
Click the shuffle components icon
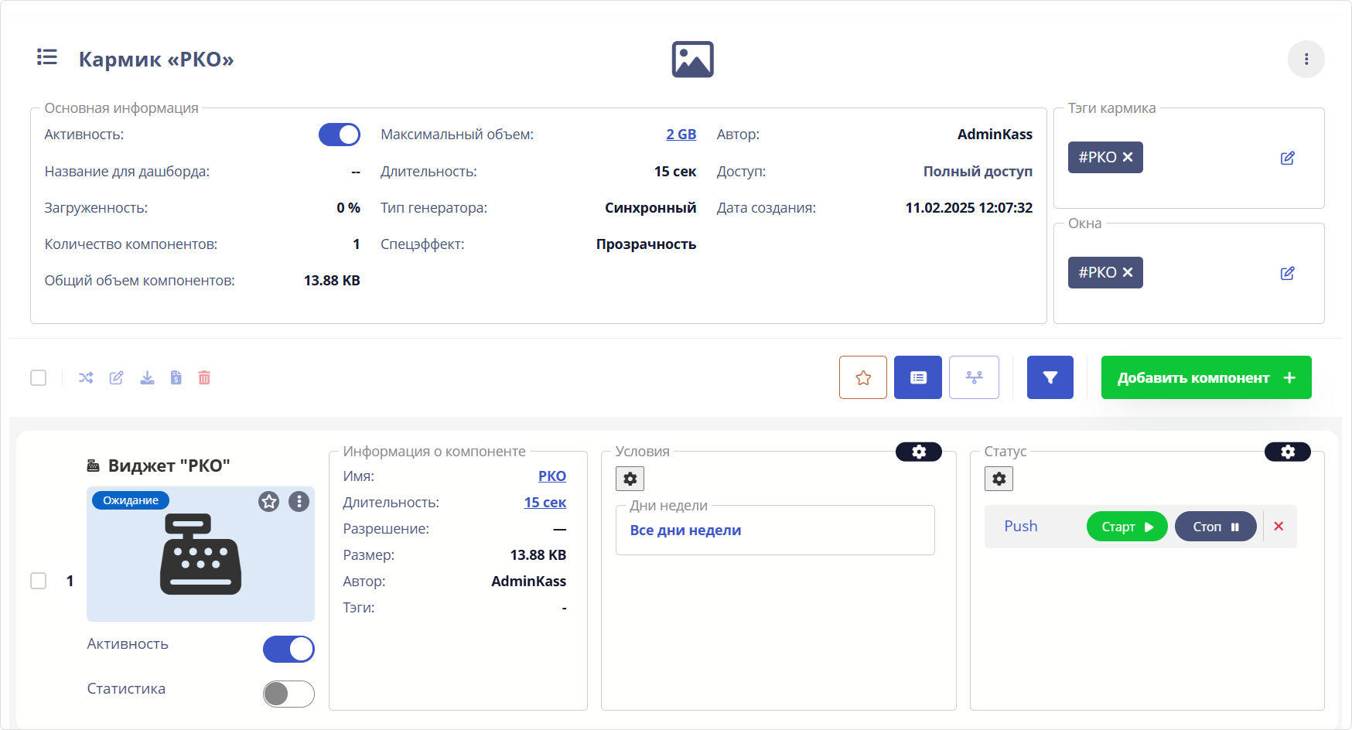click(86, 377)
